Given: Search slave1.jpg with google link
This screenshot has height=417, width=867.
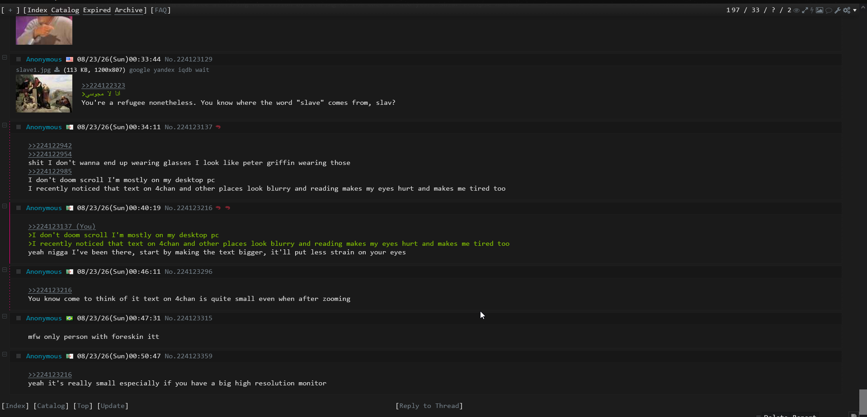Looking at the screenshot, I should pos(139,70).
